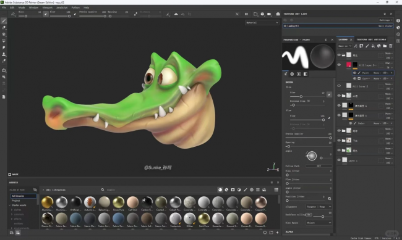The image size is (402, 240).
Task: Switch to the Texture Set Settings tab
Action: pyautogui.click(x=371, y=39)
